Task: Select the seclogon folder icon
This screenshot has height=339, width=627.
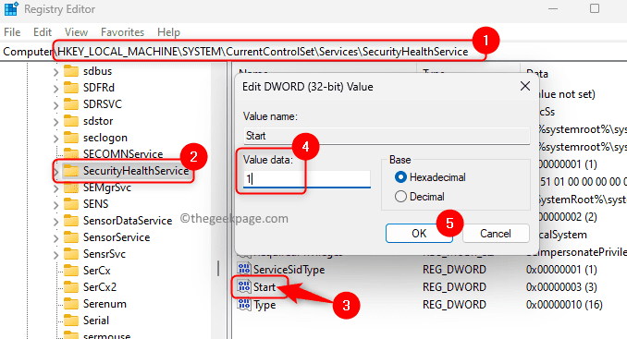Action: (x=71, y=138)
